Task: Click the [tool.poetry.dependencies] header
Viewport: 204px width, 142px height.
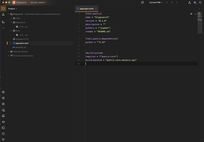Action: pyautogui.click(x=101, y=39)
